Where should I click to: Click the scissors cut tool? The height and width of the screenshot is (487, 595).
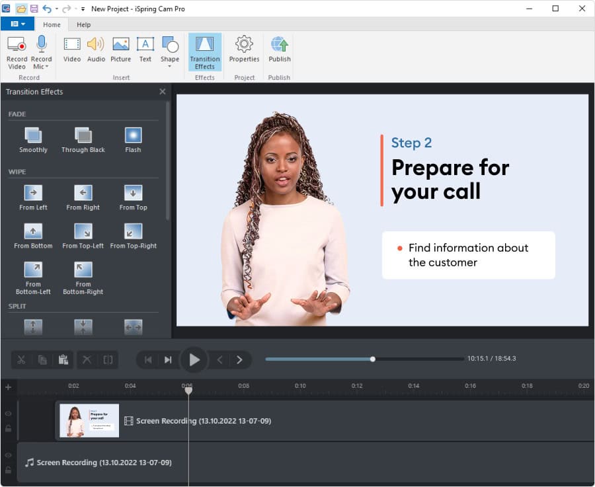click(21, 359)
